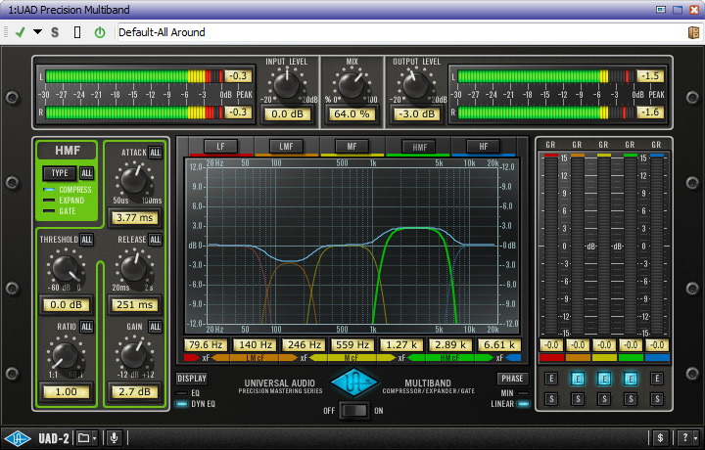
Task: Click the 1.00 ratio value field
Action: pyautogui.click(x=67, y=392)
